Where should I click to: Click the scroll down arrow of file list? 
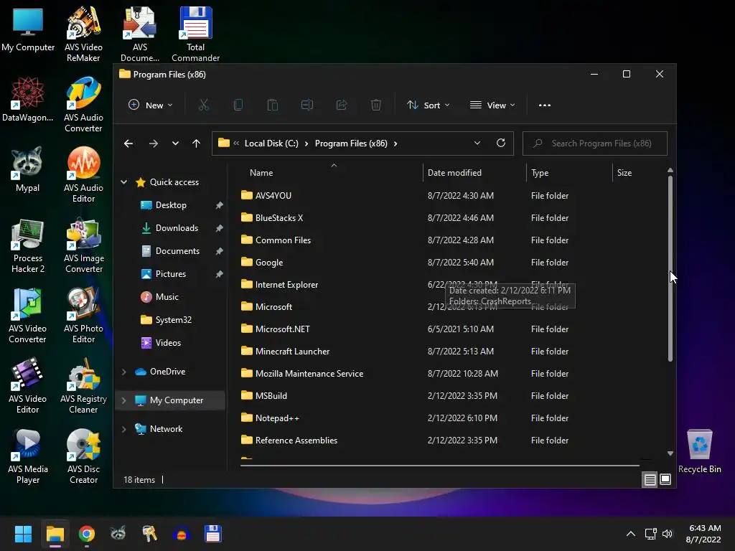(670, 453)
